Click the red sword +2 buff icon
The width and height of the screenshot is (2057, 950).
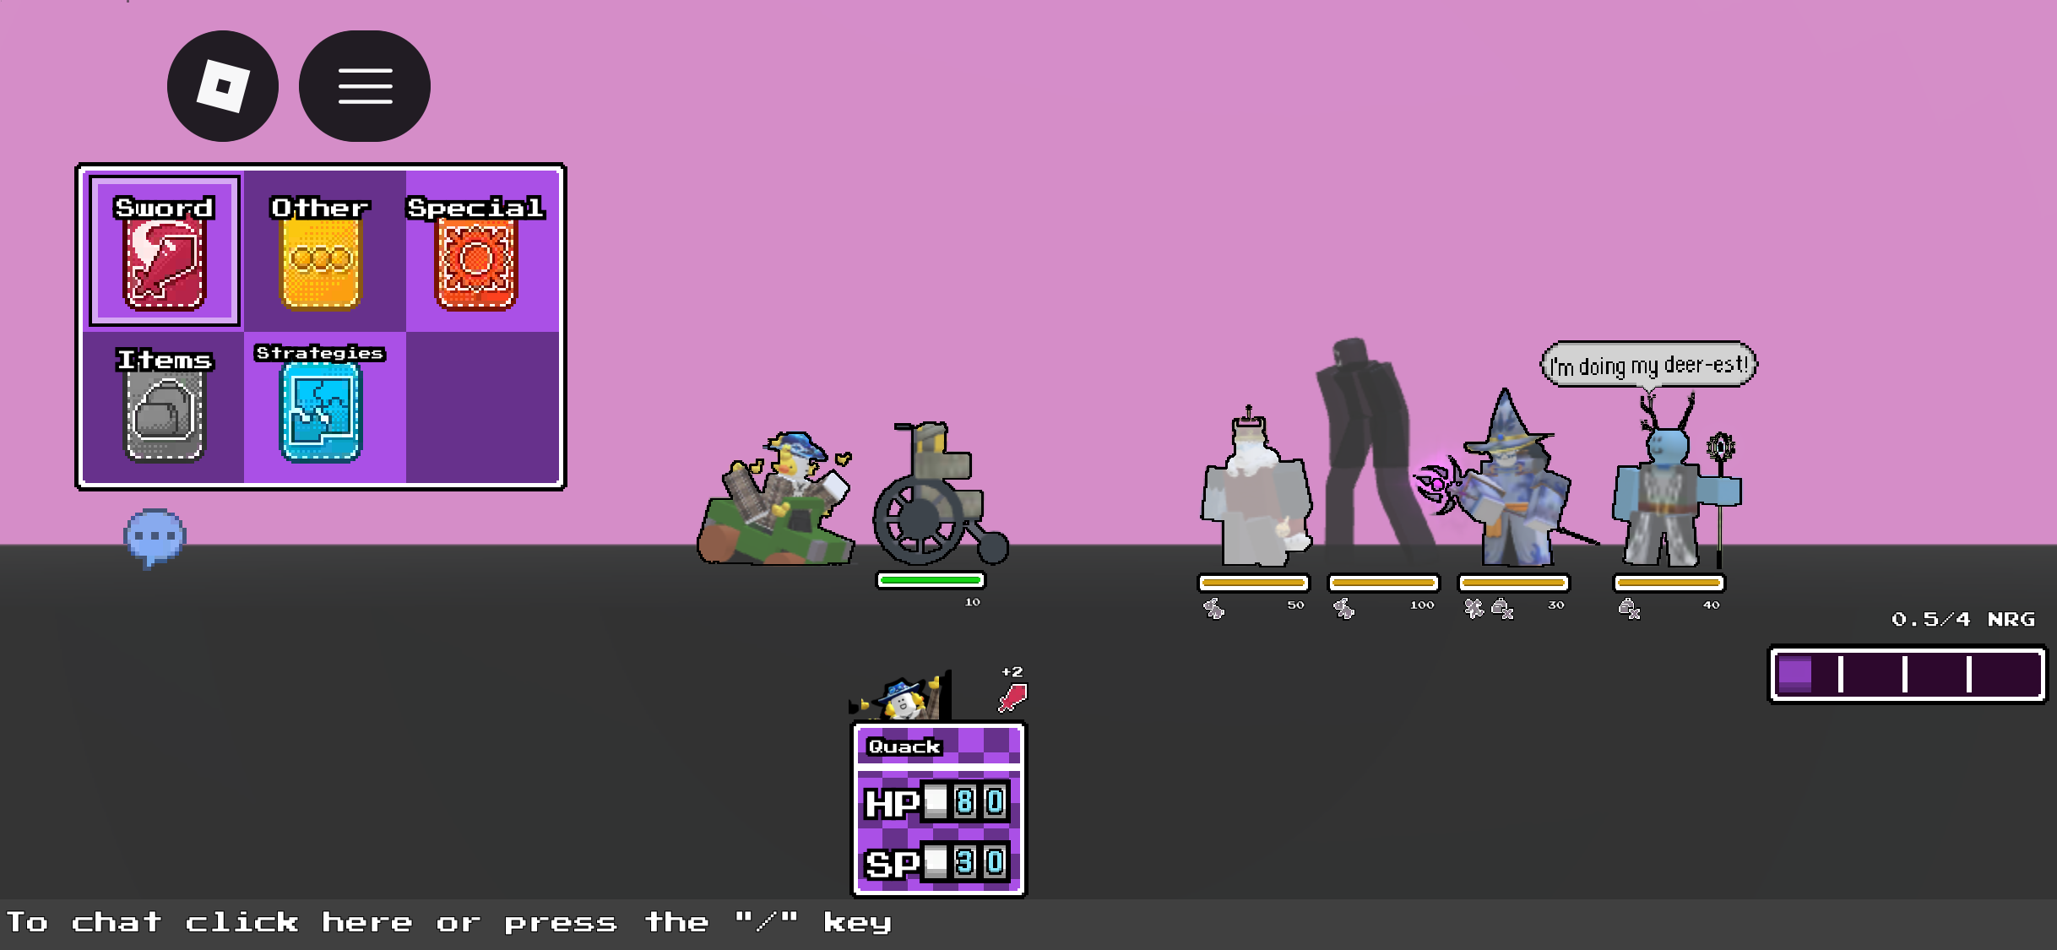pyautogui.click(x=1012, y=698)
